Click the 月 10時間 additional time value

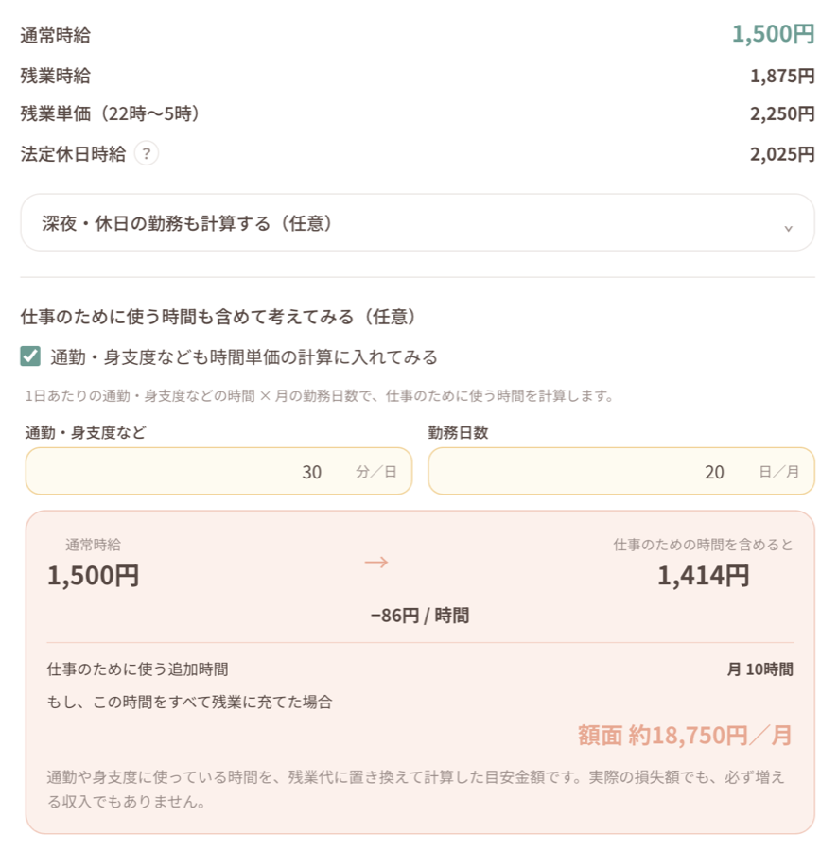coord(759,669)
